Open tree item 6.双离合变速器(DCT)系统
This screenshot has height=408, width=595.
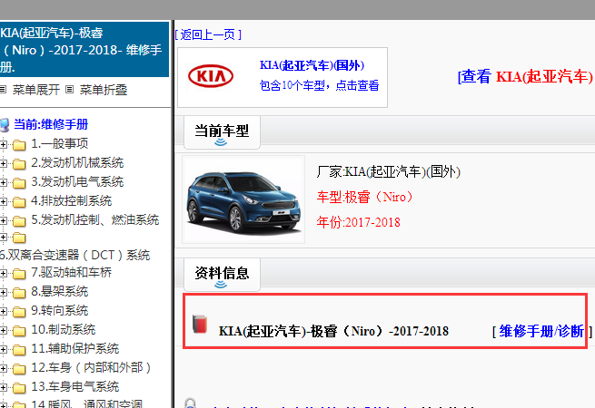click(x=74, y=255)
